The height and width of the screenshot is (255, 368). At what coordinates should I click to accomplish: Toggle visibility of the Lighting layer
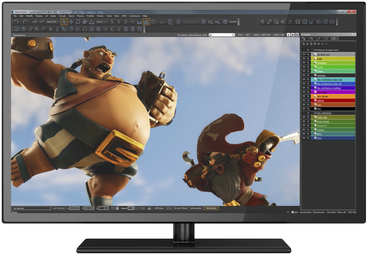coord(304,100)
